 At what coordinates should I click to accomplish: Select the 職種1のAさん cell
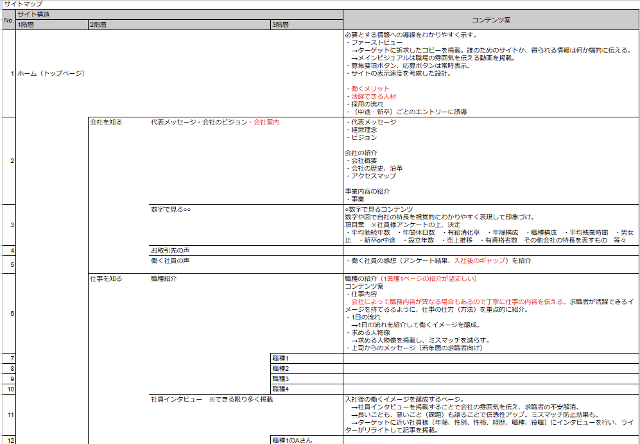pyautogui.click(x=307, y=440)
